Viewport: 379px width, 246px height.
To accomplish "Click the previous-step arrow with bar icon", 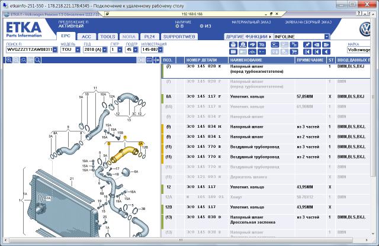I will click(x=317, y=51).
